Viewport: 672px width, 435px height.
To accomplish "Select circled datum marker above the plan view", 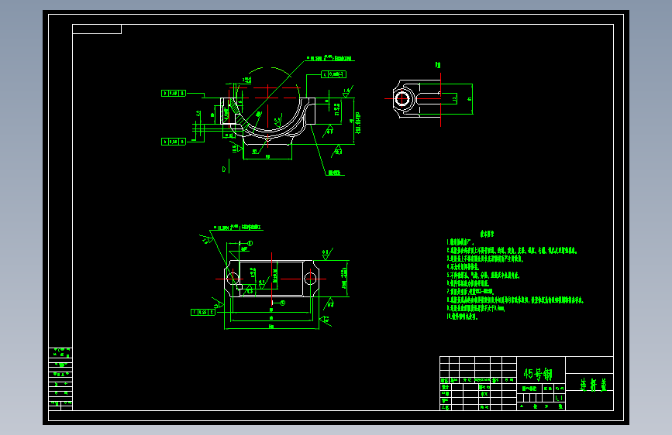I will click(x=250, y=243).
